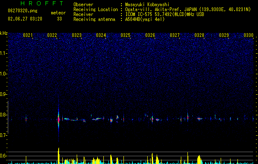The image size is (258, 164).
Task: Click the 0.8 frequency axis label
Action: [x=4, y=115]
